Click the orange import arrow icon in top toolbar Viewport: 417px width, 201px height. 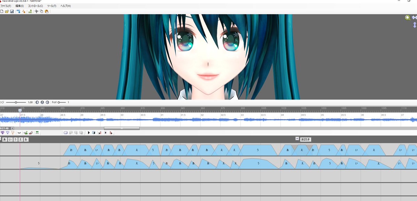tap(24, 11)
